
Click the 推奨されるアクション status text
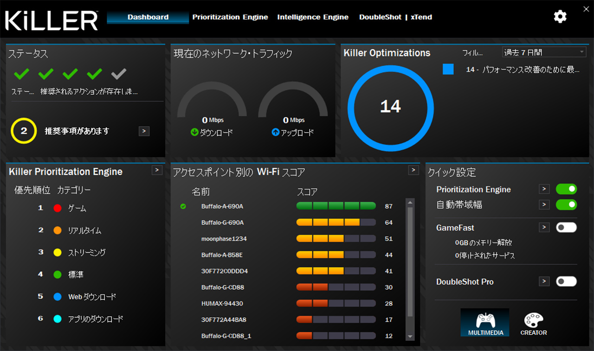89,92
